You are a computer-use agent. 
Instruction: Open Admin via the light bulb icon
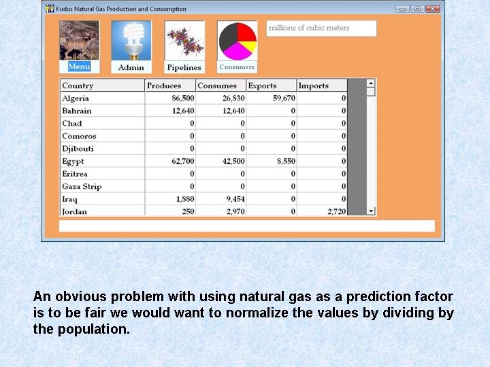pyautogui.click(x=131, y=40)
